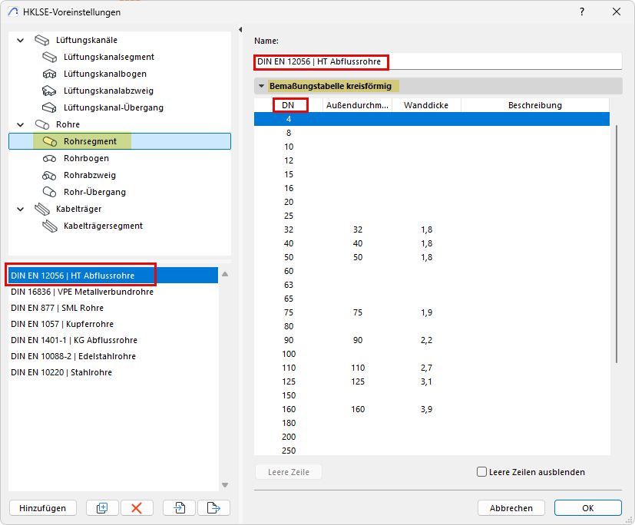Image resolution: width=635 pixels, height=525 pixels.
Task: Select the DN 8 table row
Action: coord(432,133)
